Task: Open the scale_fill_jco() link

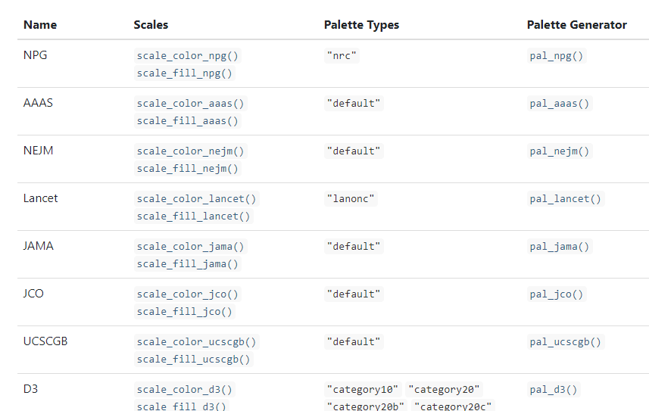Action: tap(185, 312)
